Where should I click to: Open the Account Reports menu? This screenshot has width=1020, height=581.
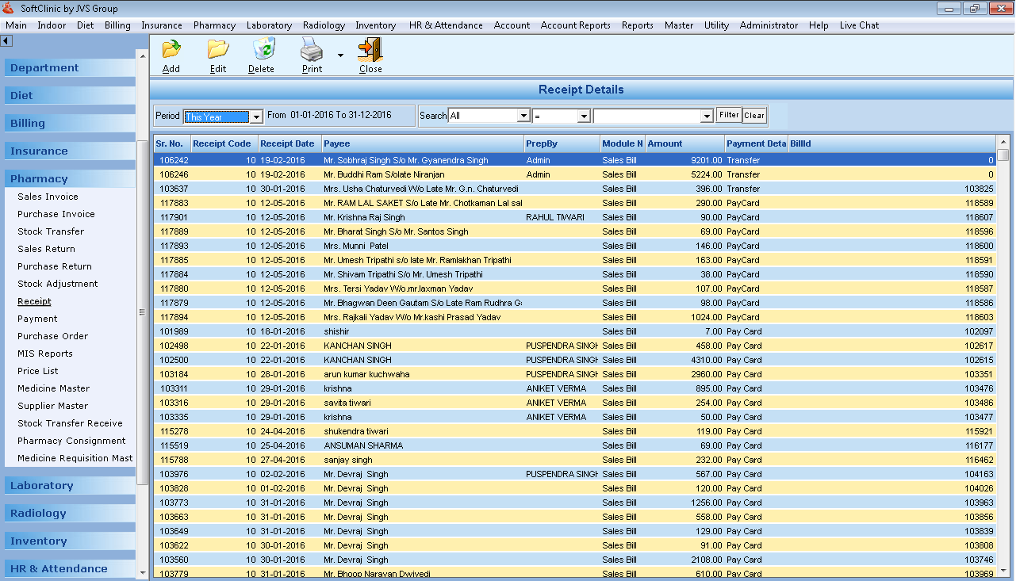click(x=575, y=25)
